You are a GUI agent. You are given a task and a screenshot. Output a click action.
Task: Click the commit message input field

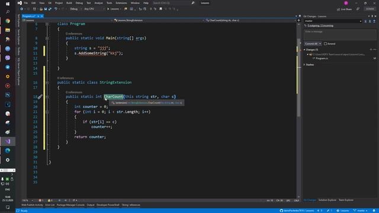click(x=340, y=35)
